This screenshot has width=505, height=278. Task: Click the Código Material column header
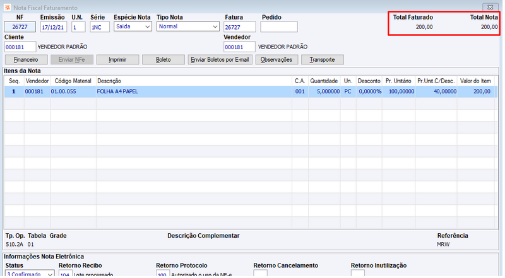(73, 81)
